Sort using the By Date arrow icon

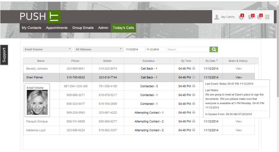tap(217, 61)
